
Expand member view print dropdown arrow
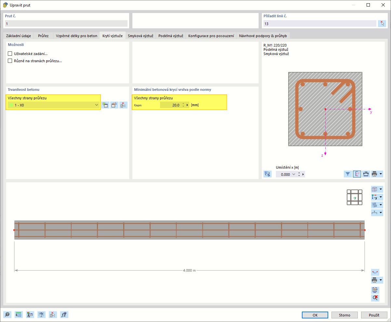point(381,280)
